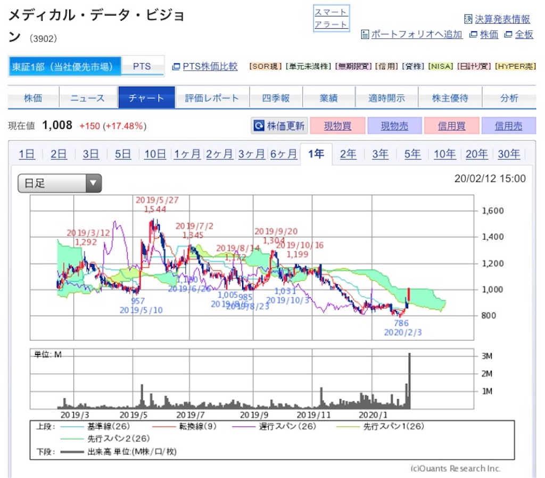Click the 2019/5/27 1,544 high label

pos(157,205)
